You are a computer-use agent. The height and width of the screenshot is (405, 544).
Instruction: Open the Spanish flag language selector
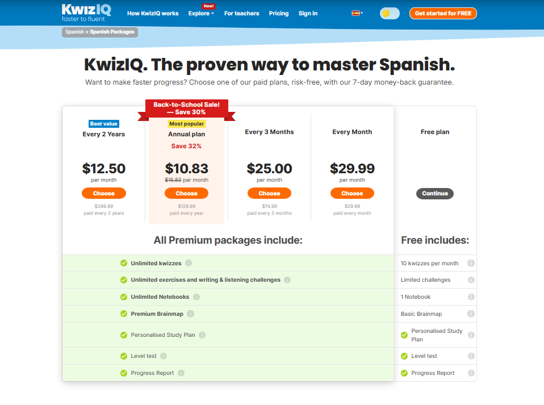tap(357, 13)
